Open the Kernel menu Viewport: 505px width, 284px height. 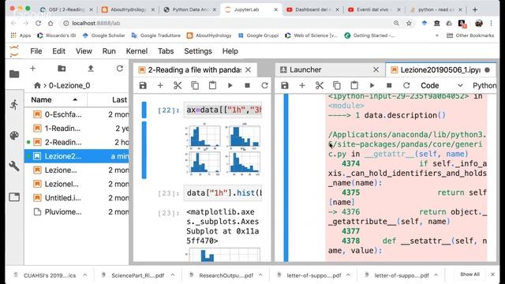[137, 51]
